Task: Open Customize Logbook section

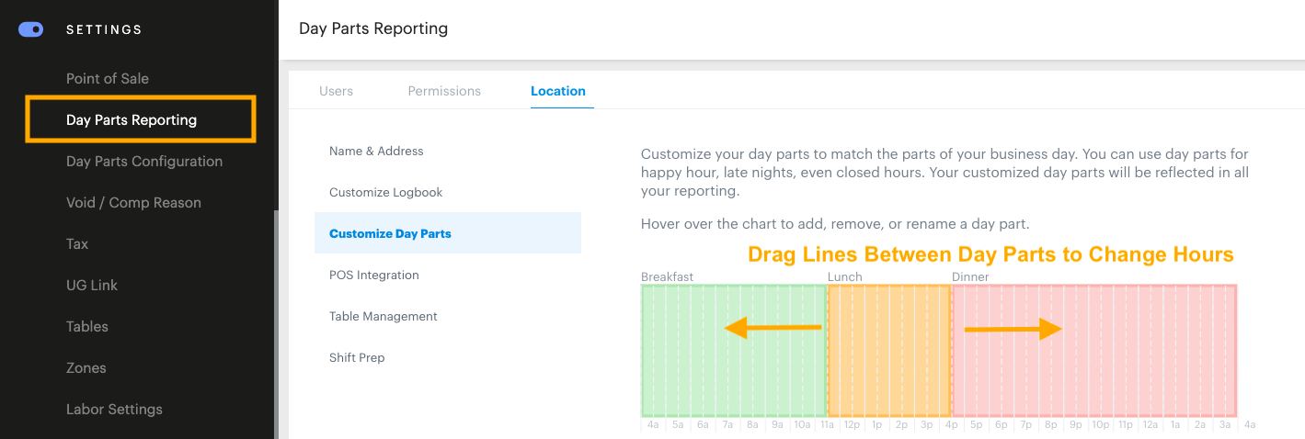Action: coord(386,193)
